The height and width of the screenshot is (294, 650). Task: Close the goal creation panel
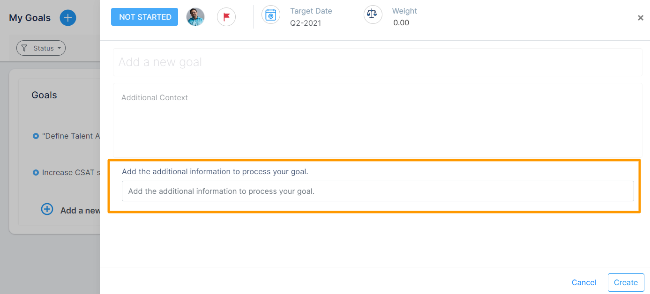[x=640, y=18]
